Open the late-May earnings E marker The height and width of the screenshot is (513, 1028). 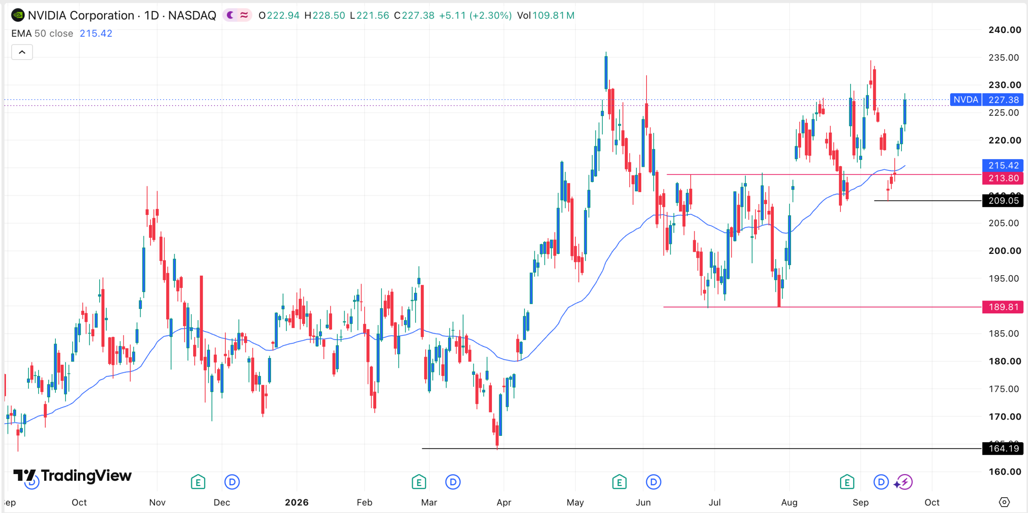click(x=619, y=482)
